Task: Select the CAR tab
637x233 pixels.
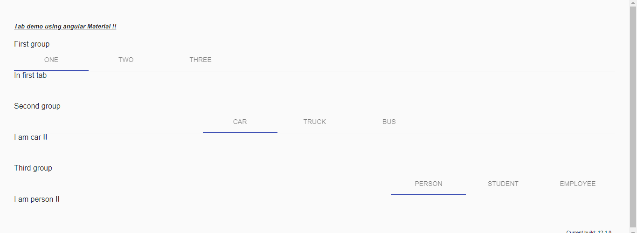Action: click(240, 122)
